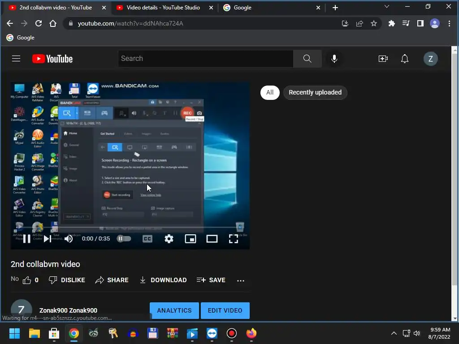Open the Create video menu
The width and height of the screenshot is (459, 344).
click(x=383, y=59)
